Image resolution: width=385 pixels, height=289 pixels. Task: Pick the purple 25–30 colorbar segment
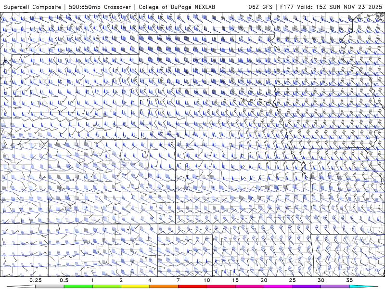[307, 287]
